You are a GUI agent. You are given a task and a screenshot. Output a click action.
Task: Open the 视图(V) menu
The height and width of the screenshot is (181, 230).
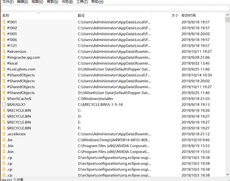point(37,2)
